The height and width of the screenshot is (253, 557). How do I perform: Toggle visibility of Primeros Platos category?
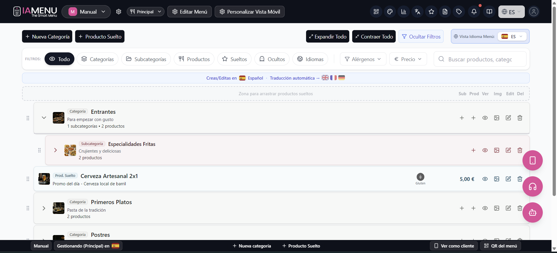click(x=485, y=208)
